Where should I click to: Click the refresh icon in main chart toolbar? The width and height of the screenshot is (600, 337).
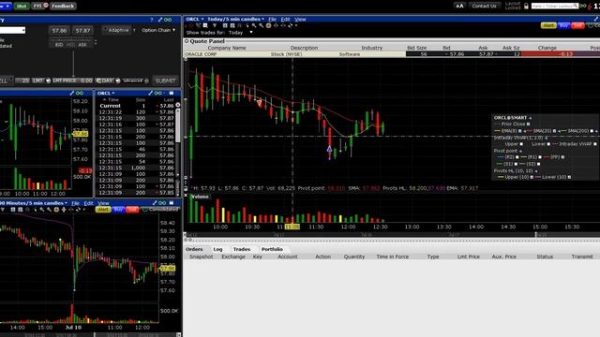click(x=291, y=25)
